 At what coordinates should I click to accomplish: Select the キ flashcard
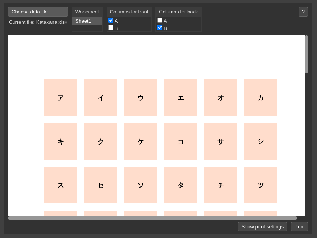(61, 141)
